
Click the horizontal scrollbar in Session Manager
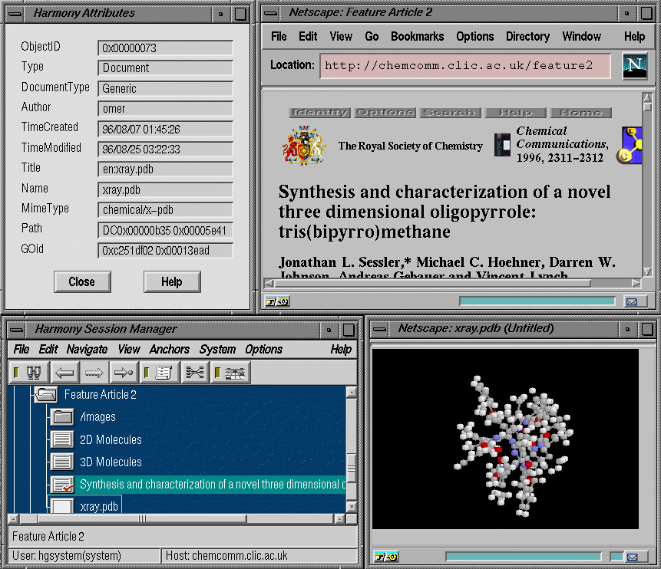177,519
